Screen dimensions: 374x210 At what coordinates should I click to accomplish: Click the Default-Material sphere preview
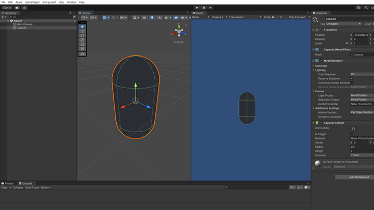coord(318,163)
